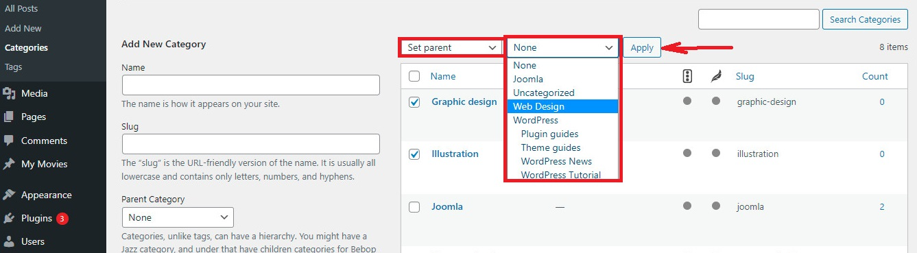917x253 pixels.
Task: Choose Uncategorized from the parent list
Action: point(562,93)
